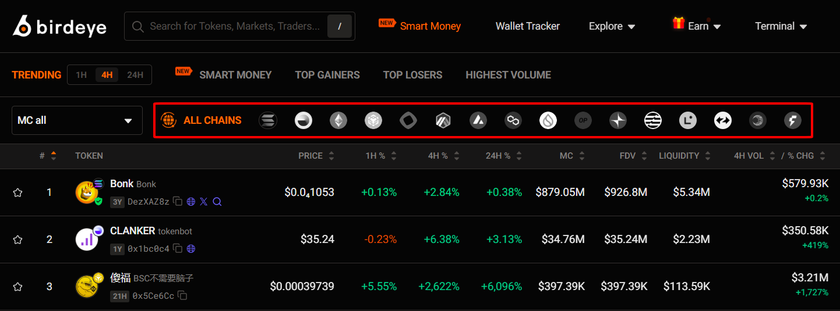Set trending timeframe to 4H
840x311 pixels.
click(107, 75)
